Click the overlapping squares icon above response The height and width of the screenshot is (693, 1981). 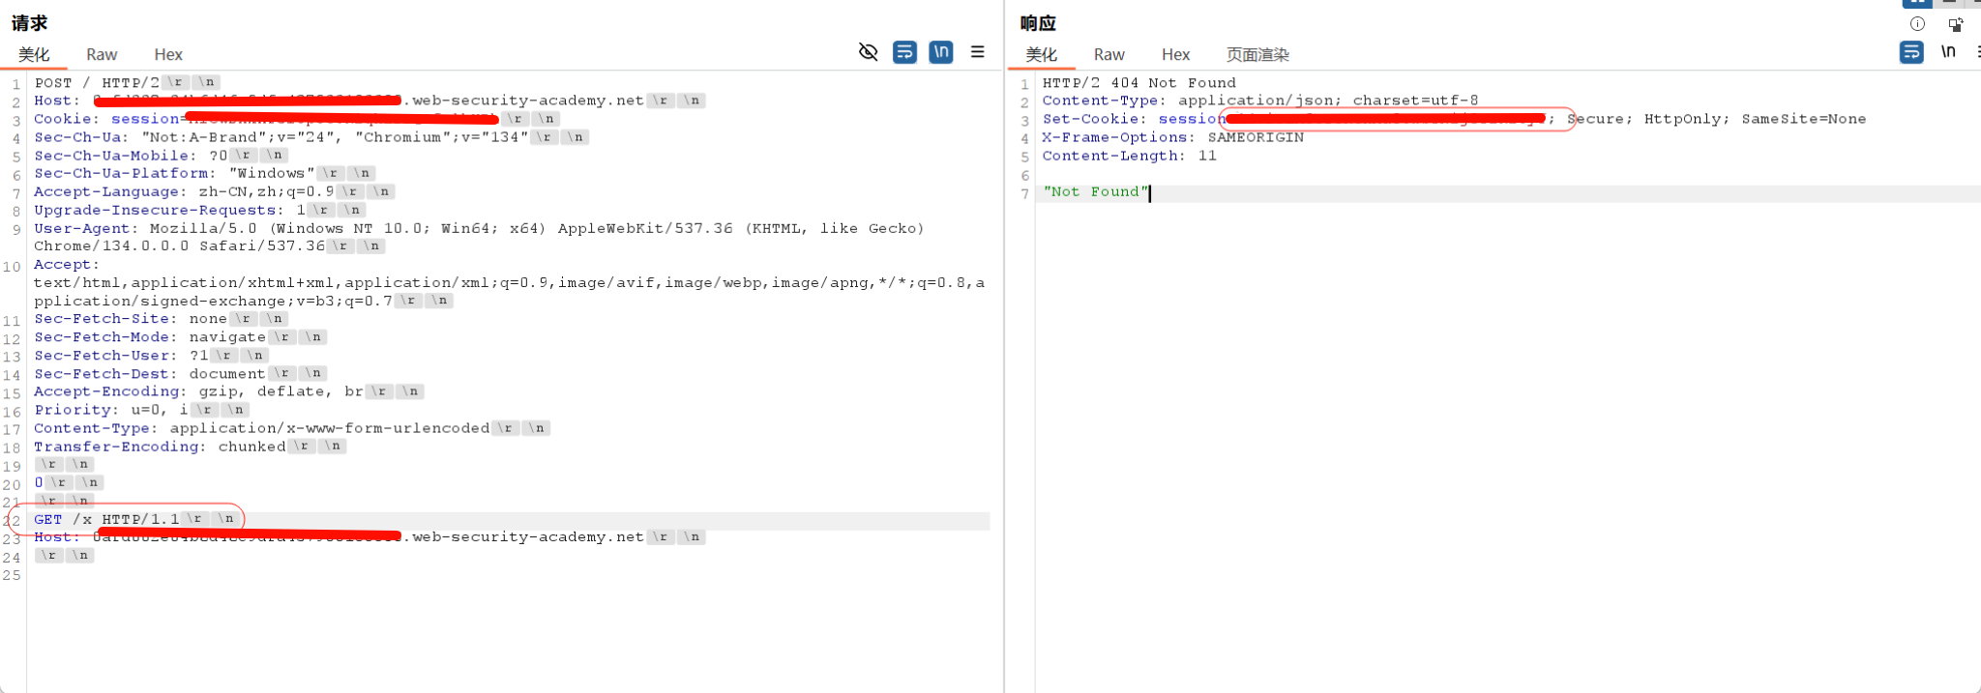pos(1956,24)
